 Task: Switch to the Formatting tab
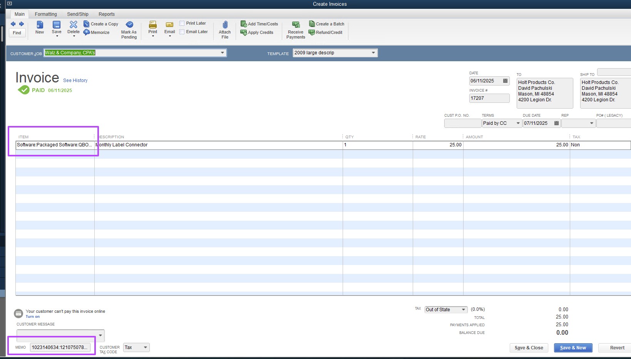click(46, 14)
